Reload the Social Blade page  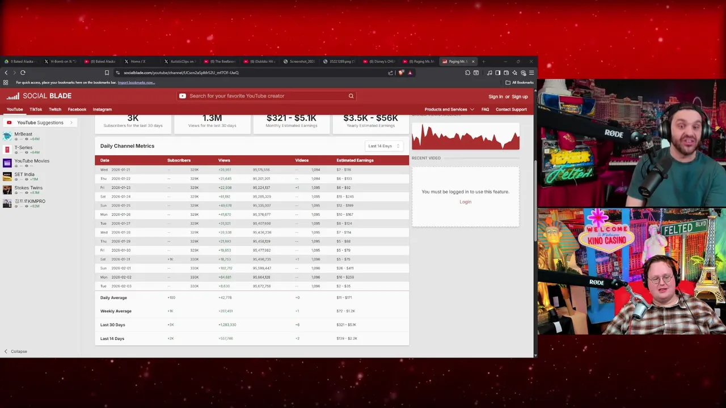pyautogui.click(x=23, y=73)
